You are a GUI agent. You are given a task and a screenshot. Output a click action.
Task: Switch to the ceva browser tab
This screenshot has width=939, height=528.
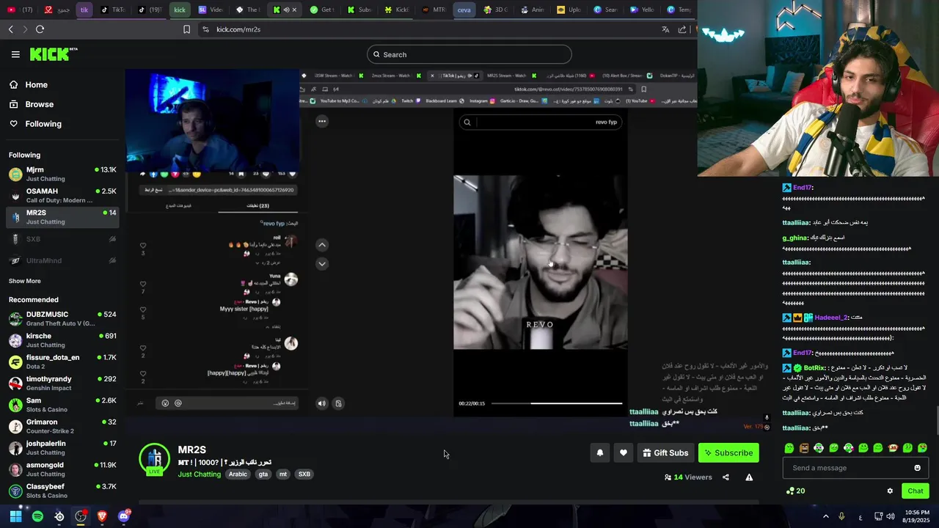(x=464, y=10)
